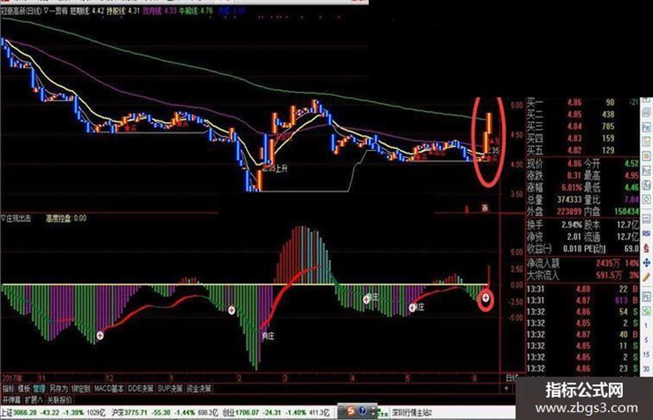The image size is (653, 420).
Task: Click the 短期线 4.42 legend label
Action: [86, 11]
